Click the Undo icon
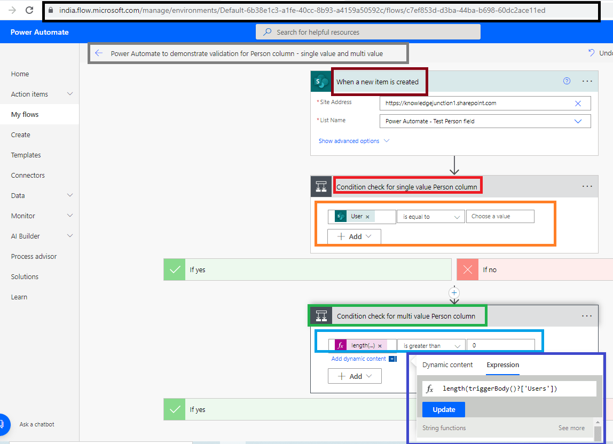 (592, 53)
